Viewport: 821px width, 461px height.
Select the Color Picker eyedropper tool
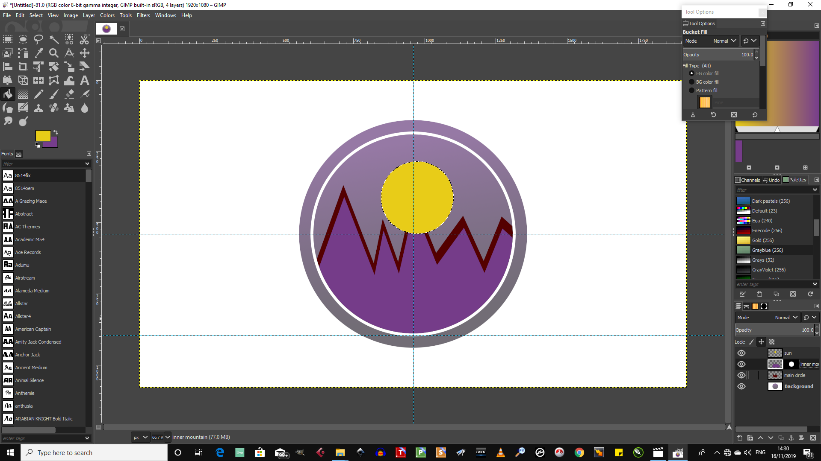[x=38, y=53]
